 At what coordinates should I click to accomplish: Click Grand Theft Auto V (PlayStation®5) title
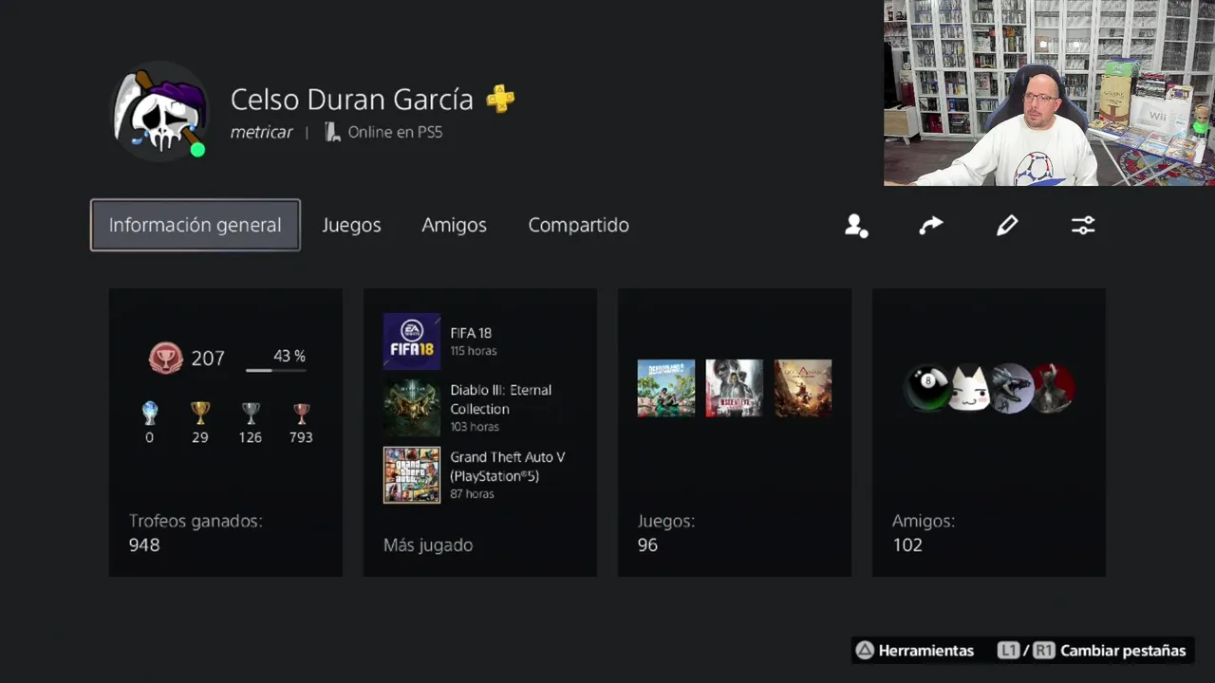point(508,466)
